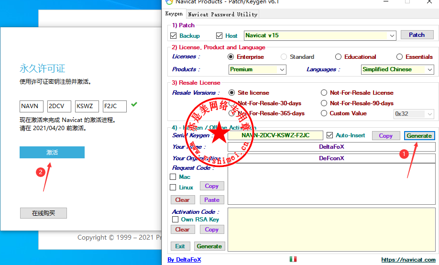Image resolution: width=439 pixels, height=265 pixels.
Task: Clear the activation code field
Action: point(183,230)
